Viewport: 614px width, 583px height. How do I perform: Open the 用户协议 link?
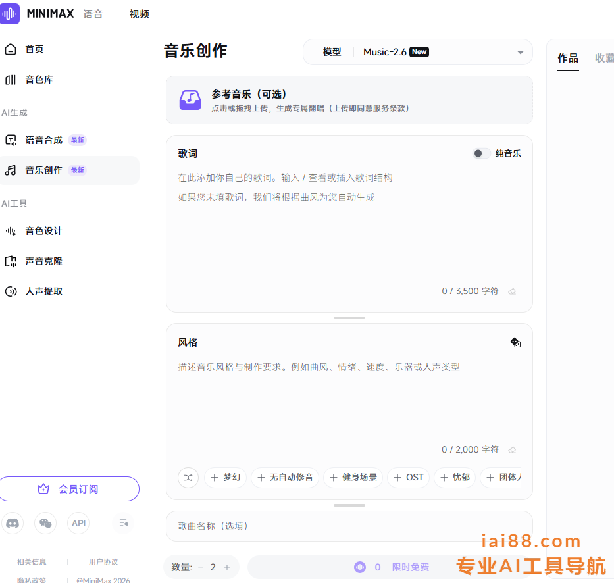tap(103, 562)
